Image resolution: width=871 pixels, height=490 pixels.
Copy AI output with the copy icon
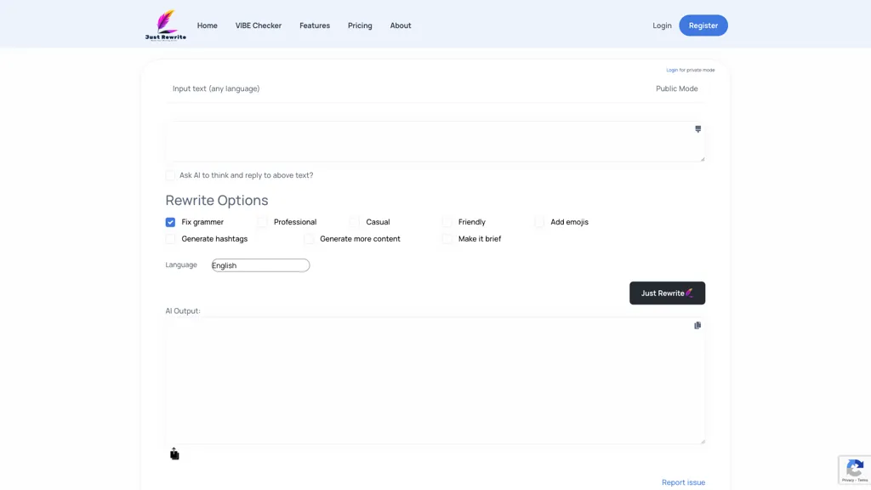tap(697, 326)
